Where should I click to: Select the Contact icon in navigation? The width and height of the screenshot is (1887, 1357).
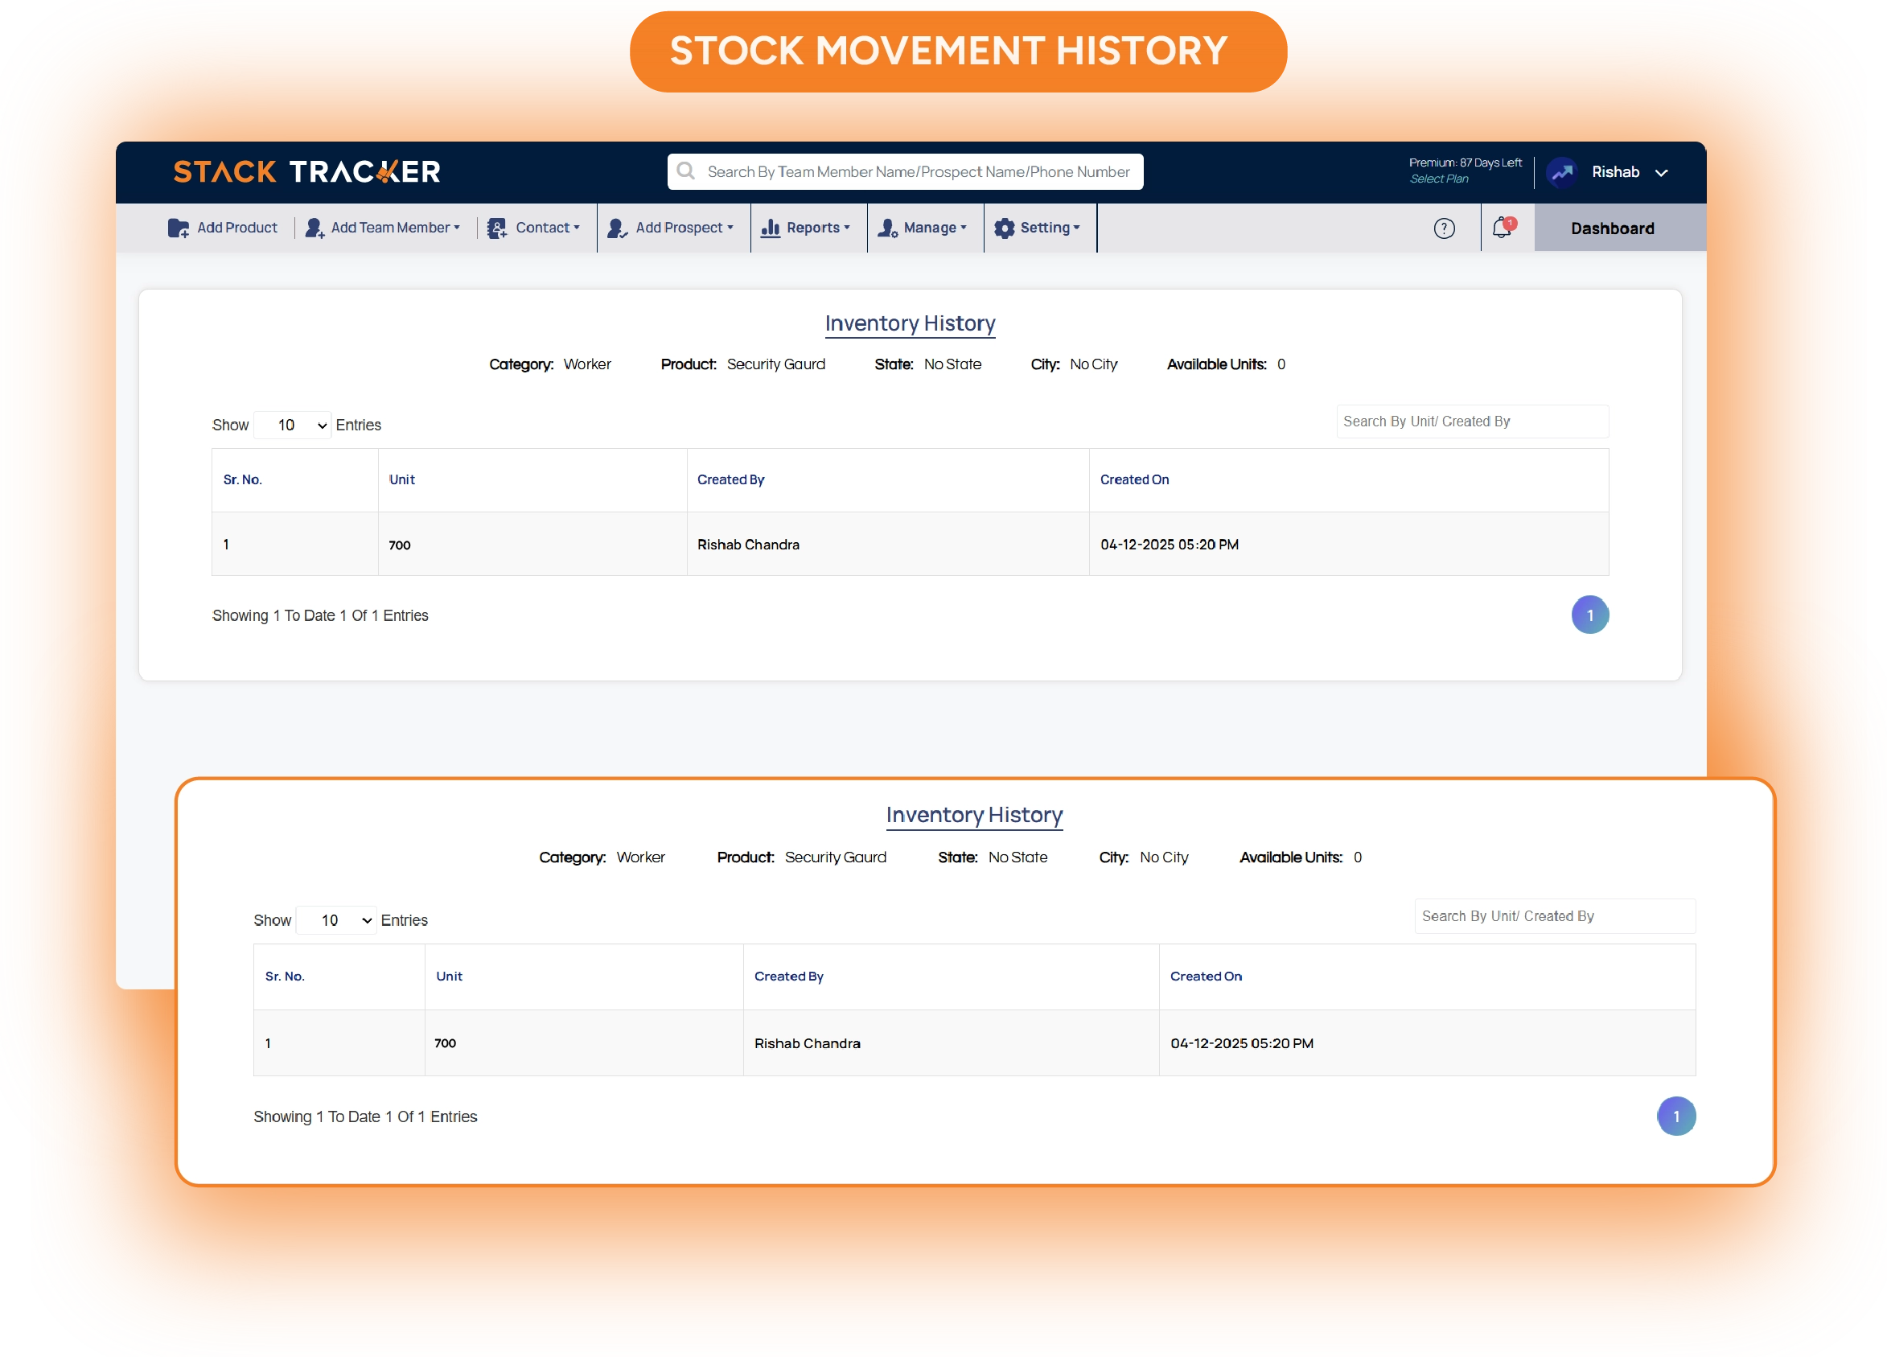coord(497,227)
